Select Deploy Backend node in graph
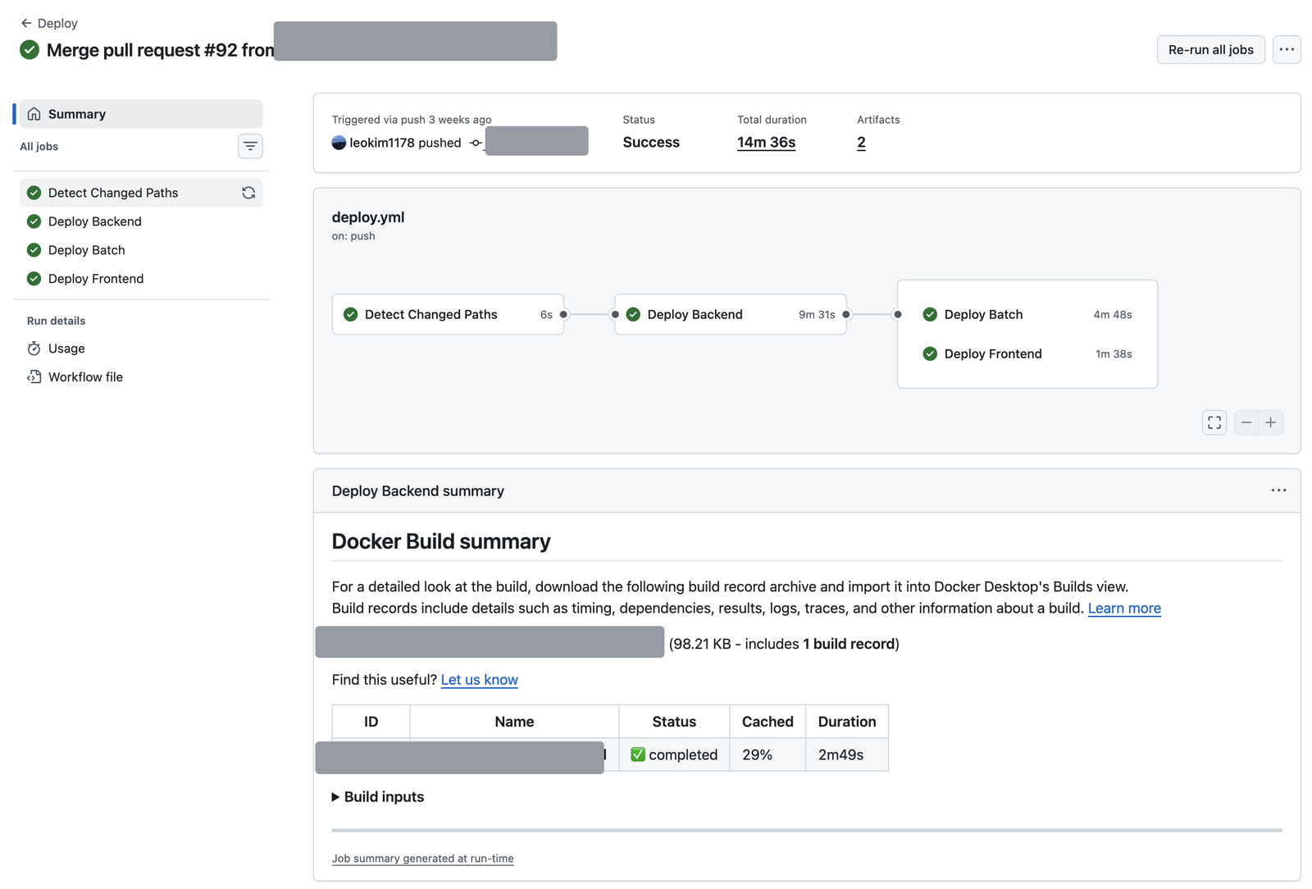Screen dimensions: 1312x889 click(730, 314)
